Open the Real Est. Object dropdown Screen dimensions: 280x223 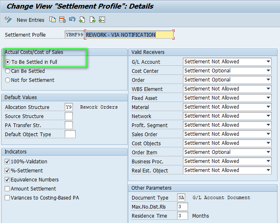pos(268,170)
